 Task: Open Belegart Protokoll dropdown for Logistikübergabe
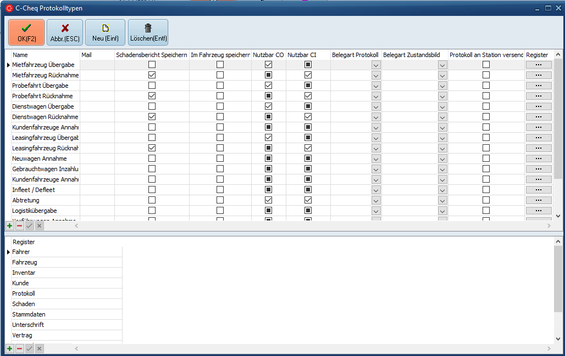[376, 211]
